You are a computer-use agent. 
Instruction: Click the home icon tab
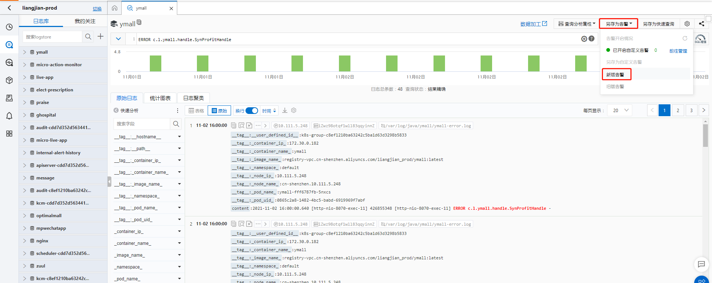pyautogui.click(x=115, y=8)
